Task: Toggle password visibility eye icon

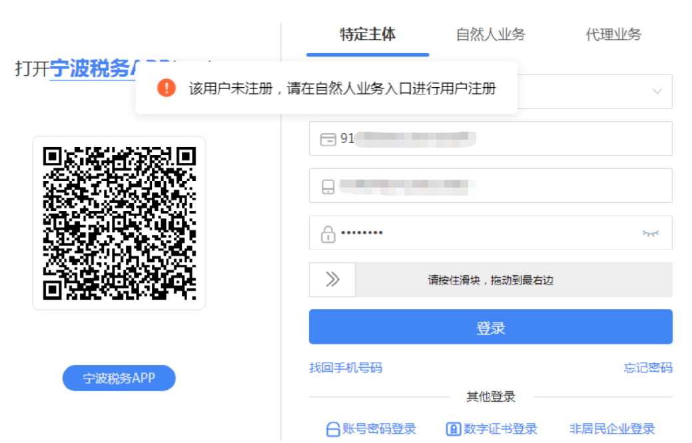Action: 650,233
